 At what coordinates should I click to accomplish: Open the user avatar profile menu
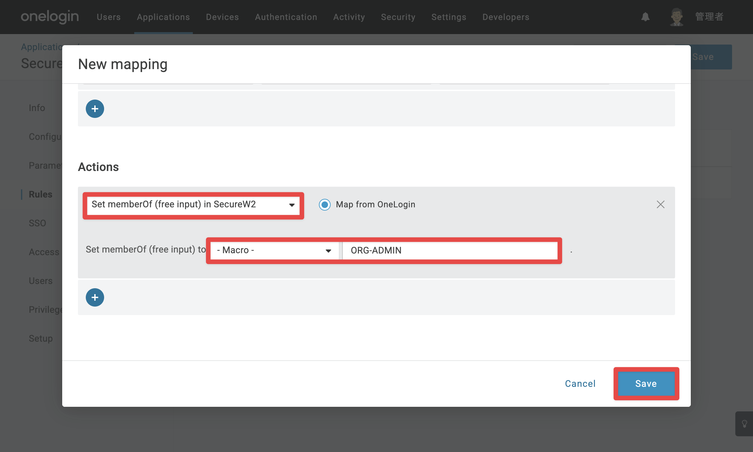676,17
